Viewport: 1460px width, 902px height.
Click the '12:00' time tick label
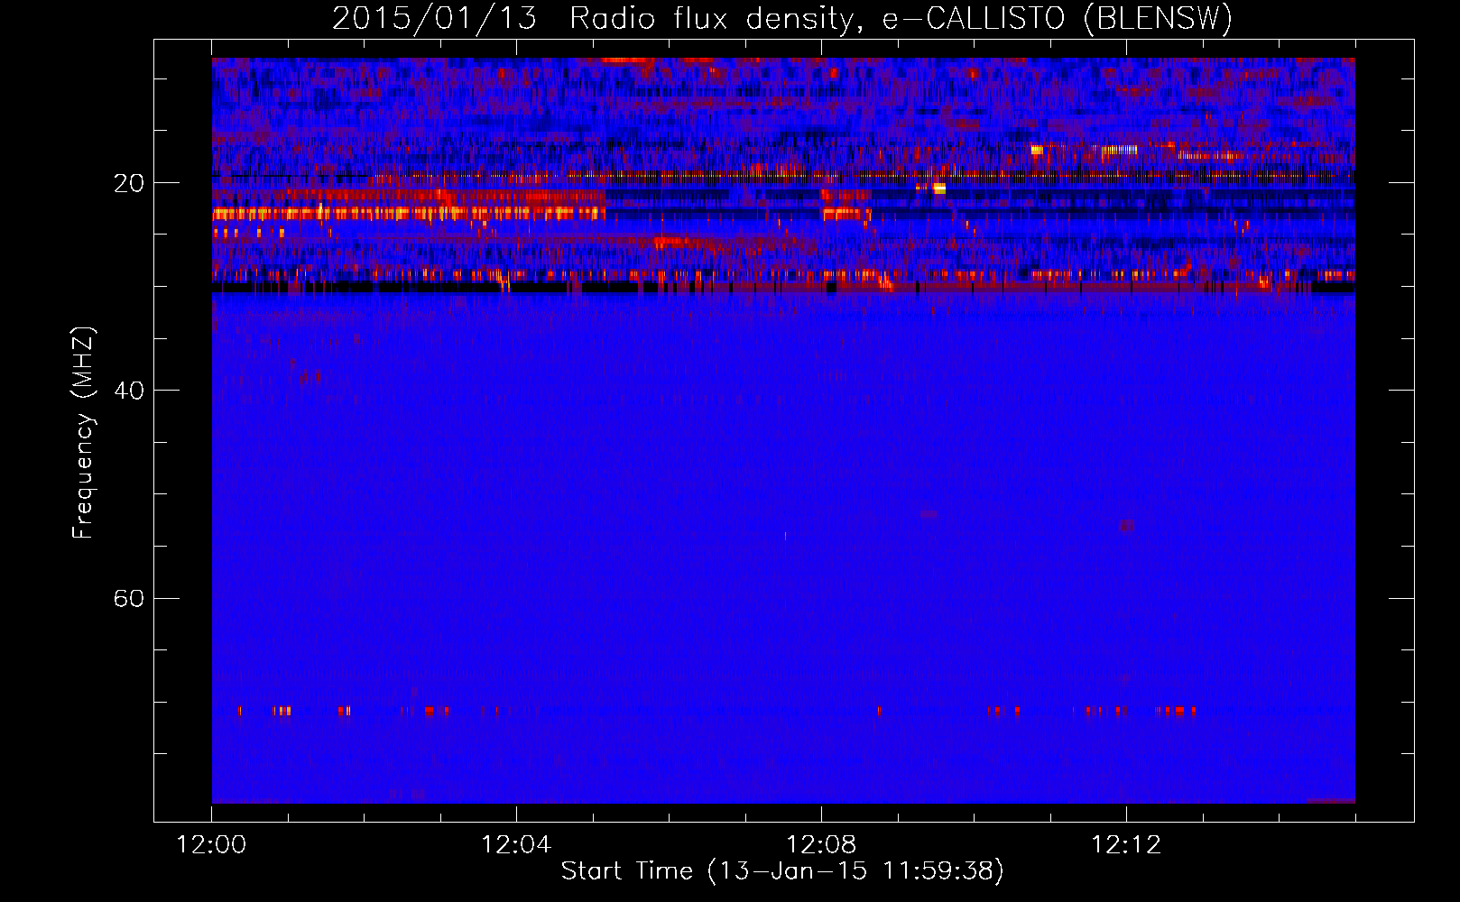(x=212, y=845)
